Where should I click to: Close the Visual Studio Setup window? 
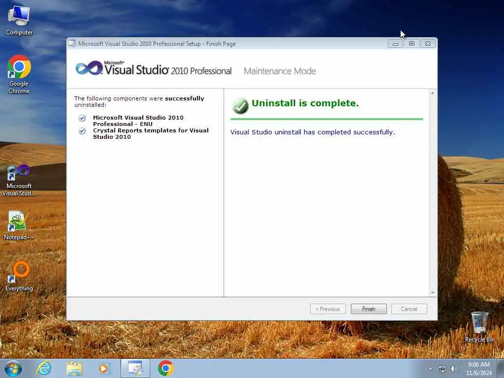pyautogui.click(x=428, y=44)
